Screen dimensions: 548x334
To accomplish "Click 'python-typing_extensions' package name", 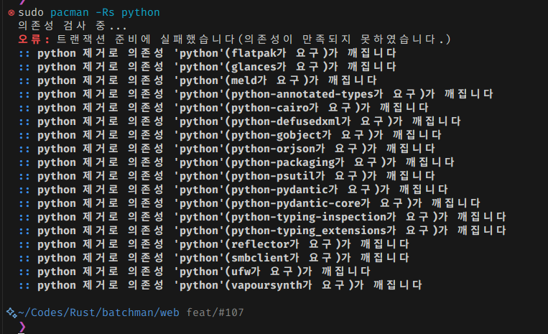I will pyautogui.click(x=312, y=231).
